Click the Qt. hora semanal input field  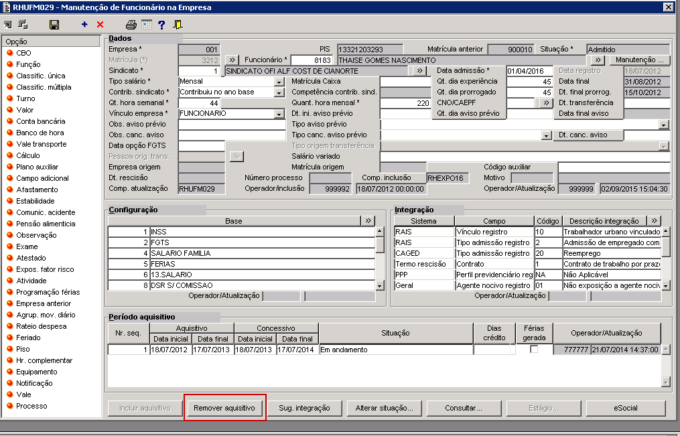199,103
